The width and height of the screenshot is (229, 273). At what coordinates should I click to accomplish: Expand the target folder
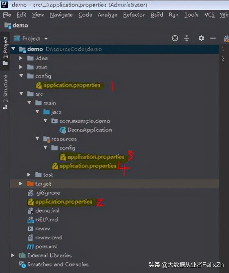coord(21,184)
